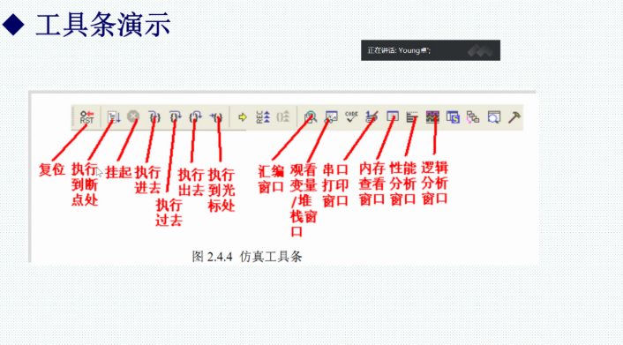Screen dimensions: 623x345
Task: Open the Performance Analyzer window icon
Action: (412, 116)
